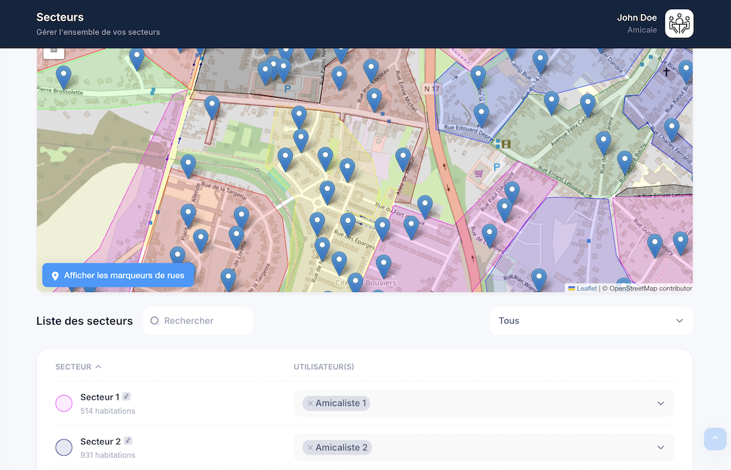The height and width of the screenshot is (470, 731).
Task: Click the map marker on Pierre Brossolette street
Action: pyautogui.click(x=64, y=76)
